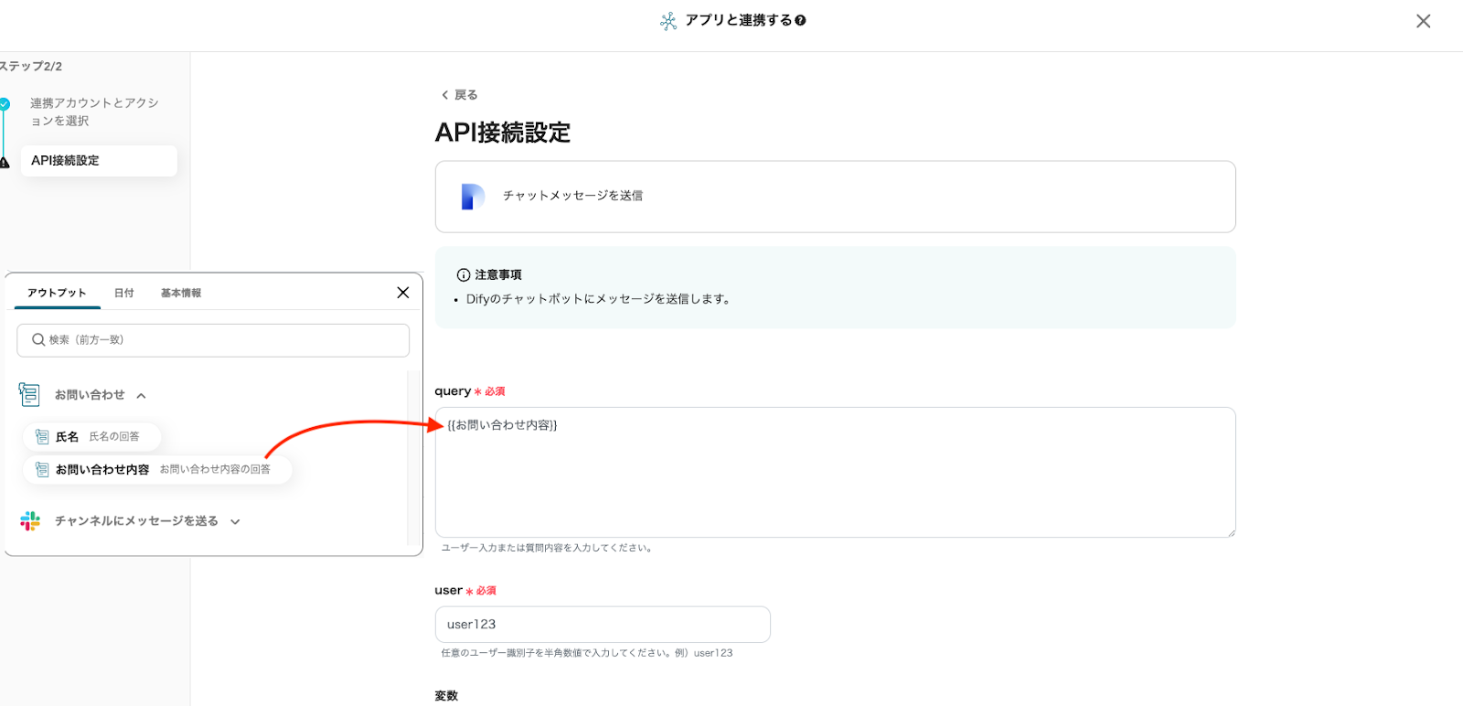
Task: Close the output picker popup
Action: click(403, 293)
